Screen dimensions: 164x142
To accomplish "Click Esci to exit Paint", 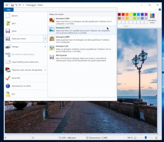I will click(x=13, y=94).
